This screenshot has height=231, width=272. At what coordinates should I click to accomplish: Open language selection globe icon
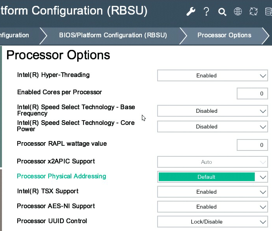tap(238, 11)
